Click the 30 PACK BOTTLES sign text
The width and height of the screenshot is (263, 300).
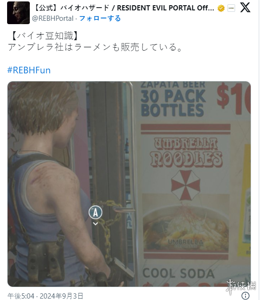pyautogui.click(x=173, y=103)
